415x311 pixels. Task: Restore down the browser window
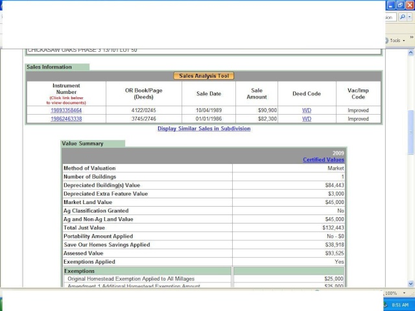click(x=400, y=5)
